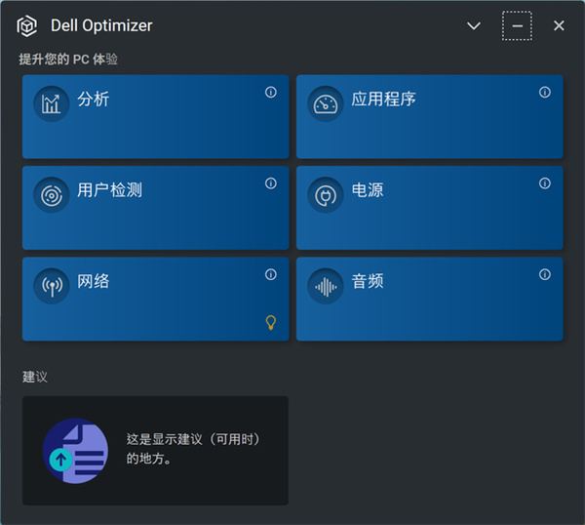Click the 网络 antenna icon
The width and height of the screenshot is (585, 525).
51,285
